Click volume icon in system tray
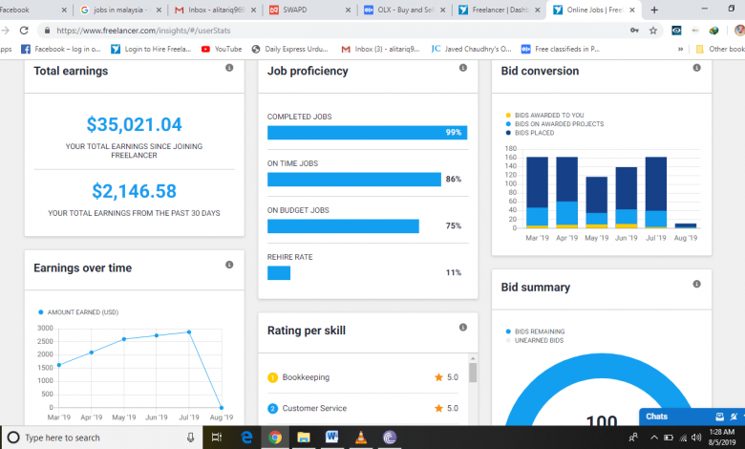This screenshot has height=449, width=745. (x=696, y=438)
